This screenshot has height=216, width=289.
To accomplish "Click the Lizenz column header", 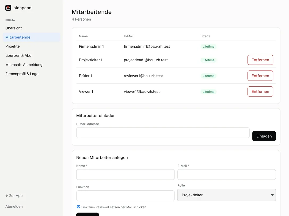I will click(x=205, y=36).
